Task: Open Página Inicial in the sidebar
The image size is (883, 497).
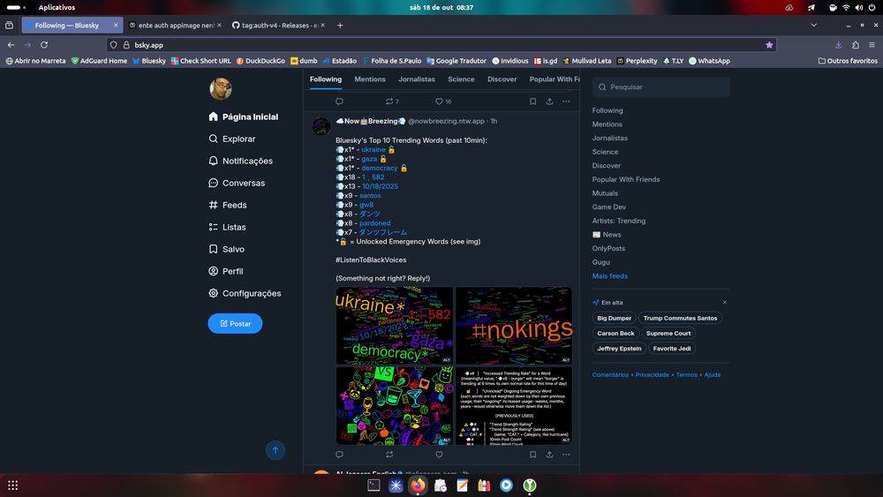Action: tap(244, 117)
